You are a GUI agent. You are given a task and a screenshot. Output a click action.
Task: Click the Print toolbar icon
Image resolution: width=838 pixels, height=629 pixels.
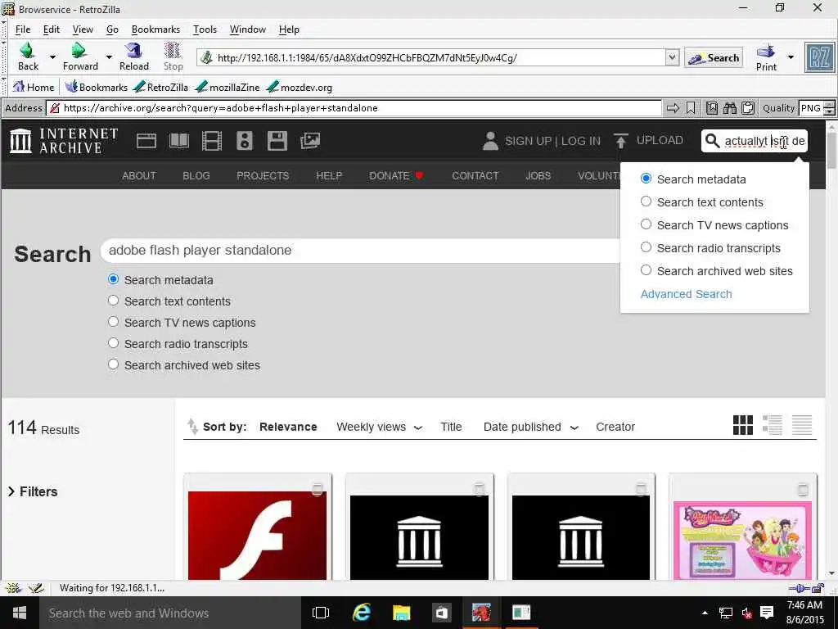[x=765, y=51]
